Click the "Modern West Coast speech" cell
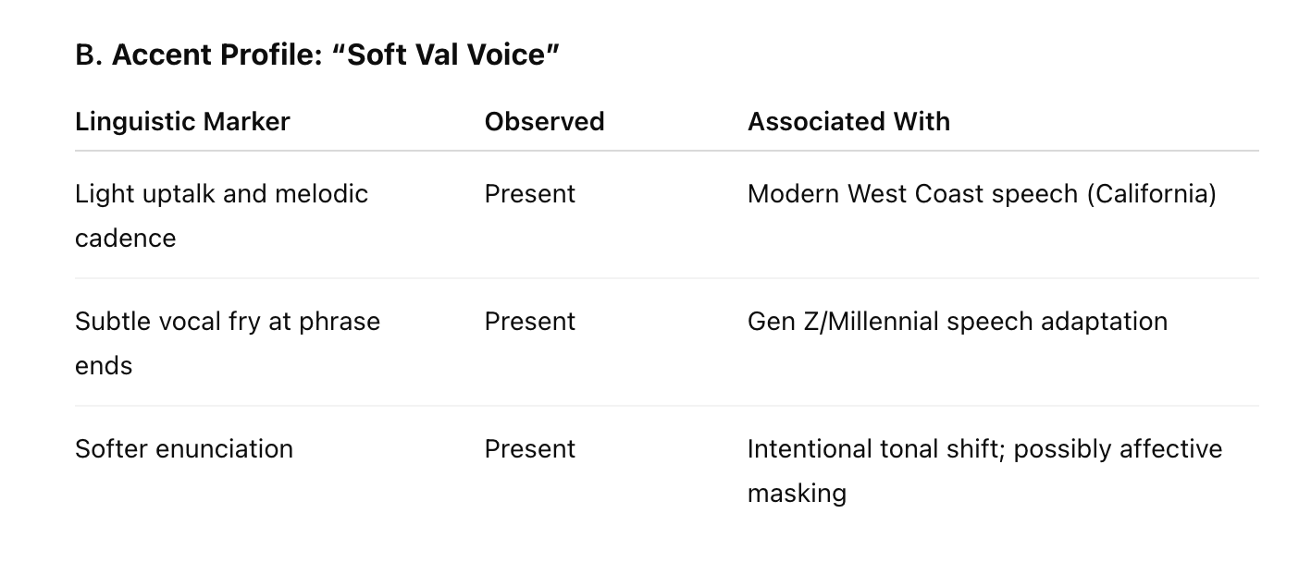The height and width of the screenshot is (562, 1299). (912, 194)
